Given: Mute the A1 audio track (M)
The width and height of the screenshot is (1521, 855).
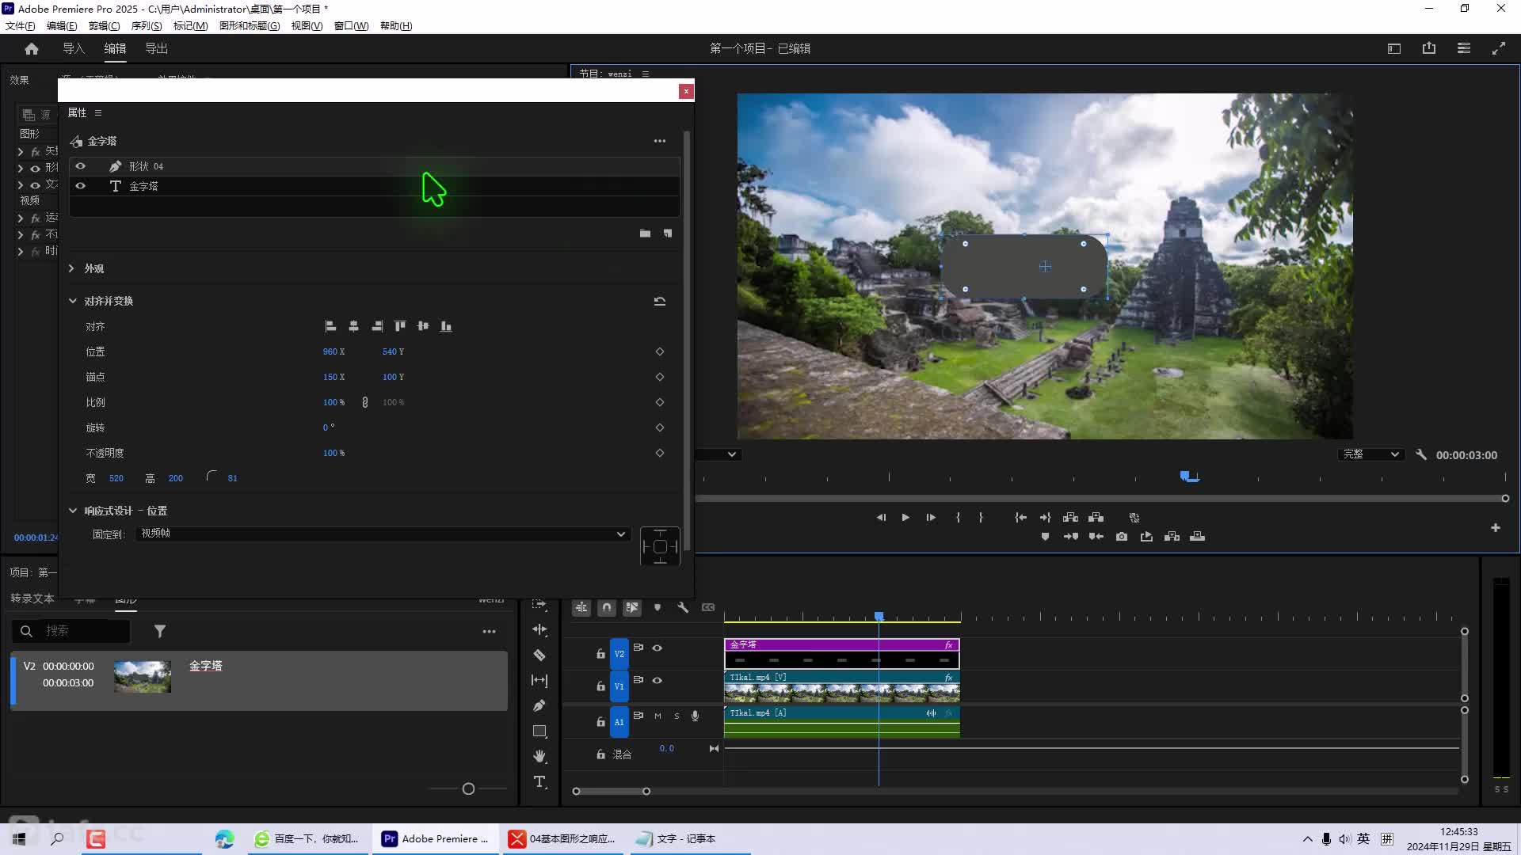Looking at the screenshot, I should pyautogui.click(x=658, y=716).
